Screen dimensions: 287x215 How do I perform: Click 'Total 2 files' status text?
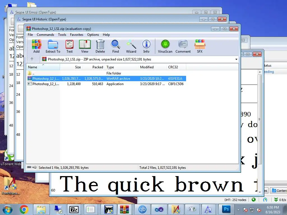[x=163, y=168]
